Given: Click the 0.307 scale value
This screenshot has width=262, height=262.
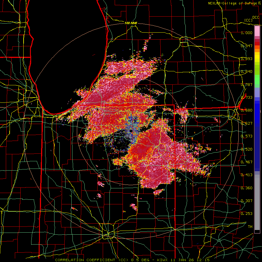Looking at the screenshot, I should pyautogui.click(x=247, y=201).
